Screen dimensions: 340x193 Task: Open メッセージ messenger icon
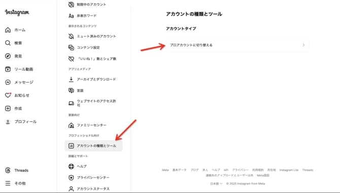pyautogui.click(x=8, y=82)
